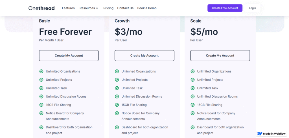Select the 'Free Forever' price heading
This screenshot has width=289, height=138.
pos(65,32)
